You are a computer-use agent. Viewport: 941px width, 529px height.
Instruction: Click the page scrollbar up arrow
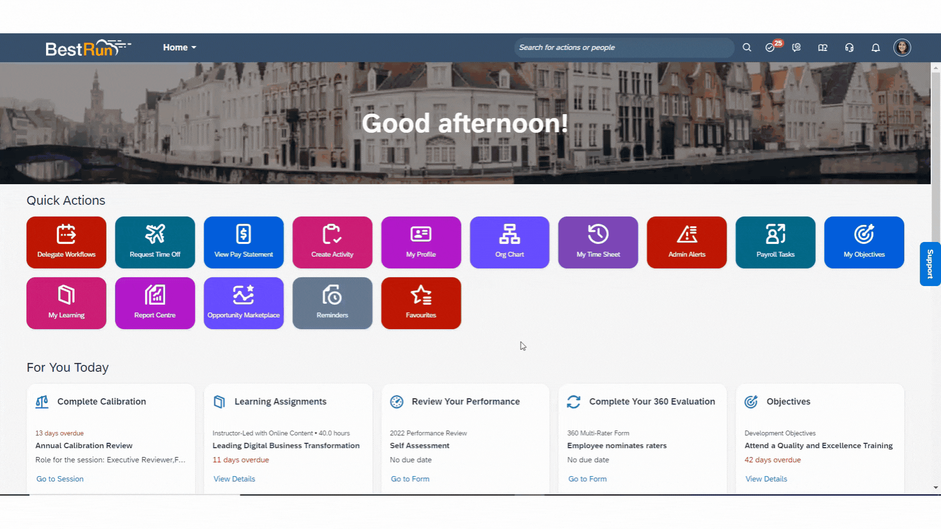point(936,68)
